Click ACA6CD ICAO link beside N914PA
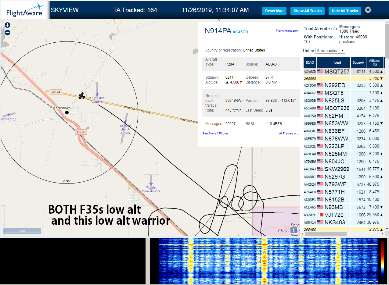This screenshot has height=285, width=389. (x=240, y=32)
